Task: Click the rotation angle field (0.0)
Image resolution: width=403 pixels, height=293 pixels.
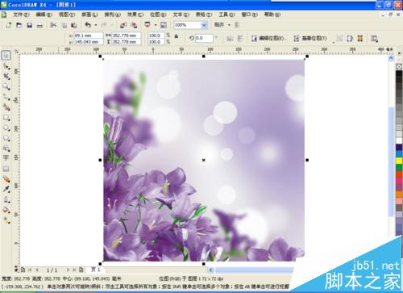Action: click(204, 38)
